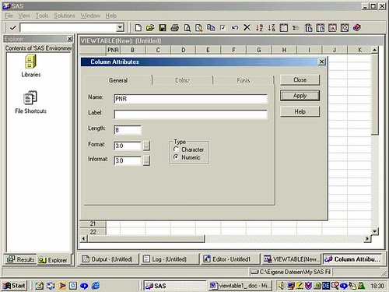Click in the Format input field

(x=128, y=146)
